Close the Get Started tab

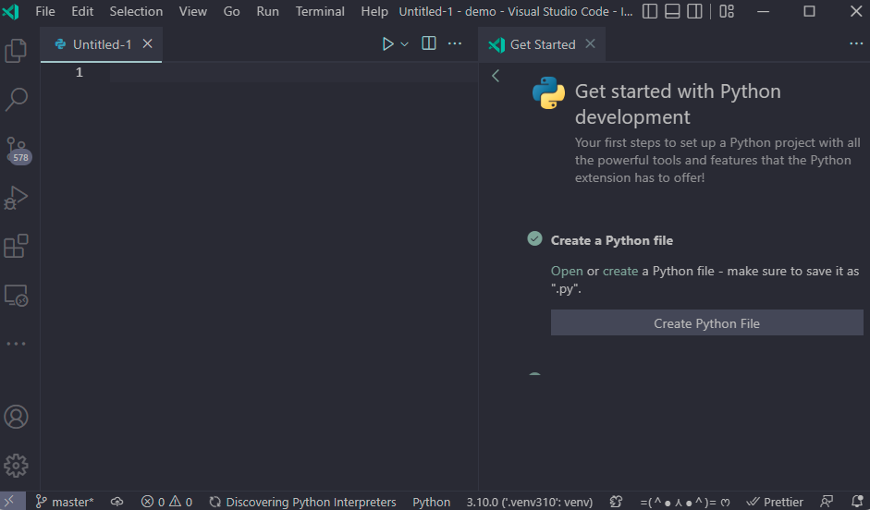click(591, 43)
